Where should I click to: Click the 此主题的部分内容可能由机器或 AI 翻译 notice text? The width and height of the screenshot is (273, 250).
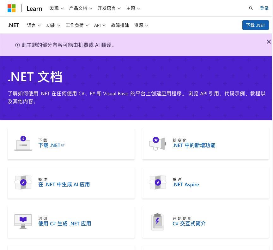(x=68, y=45)
